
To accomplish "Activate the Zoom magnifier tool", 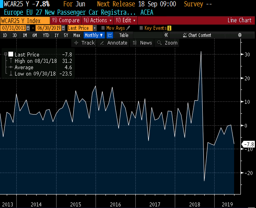I will click(x=160, y=43).
